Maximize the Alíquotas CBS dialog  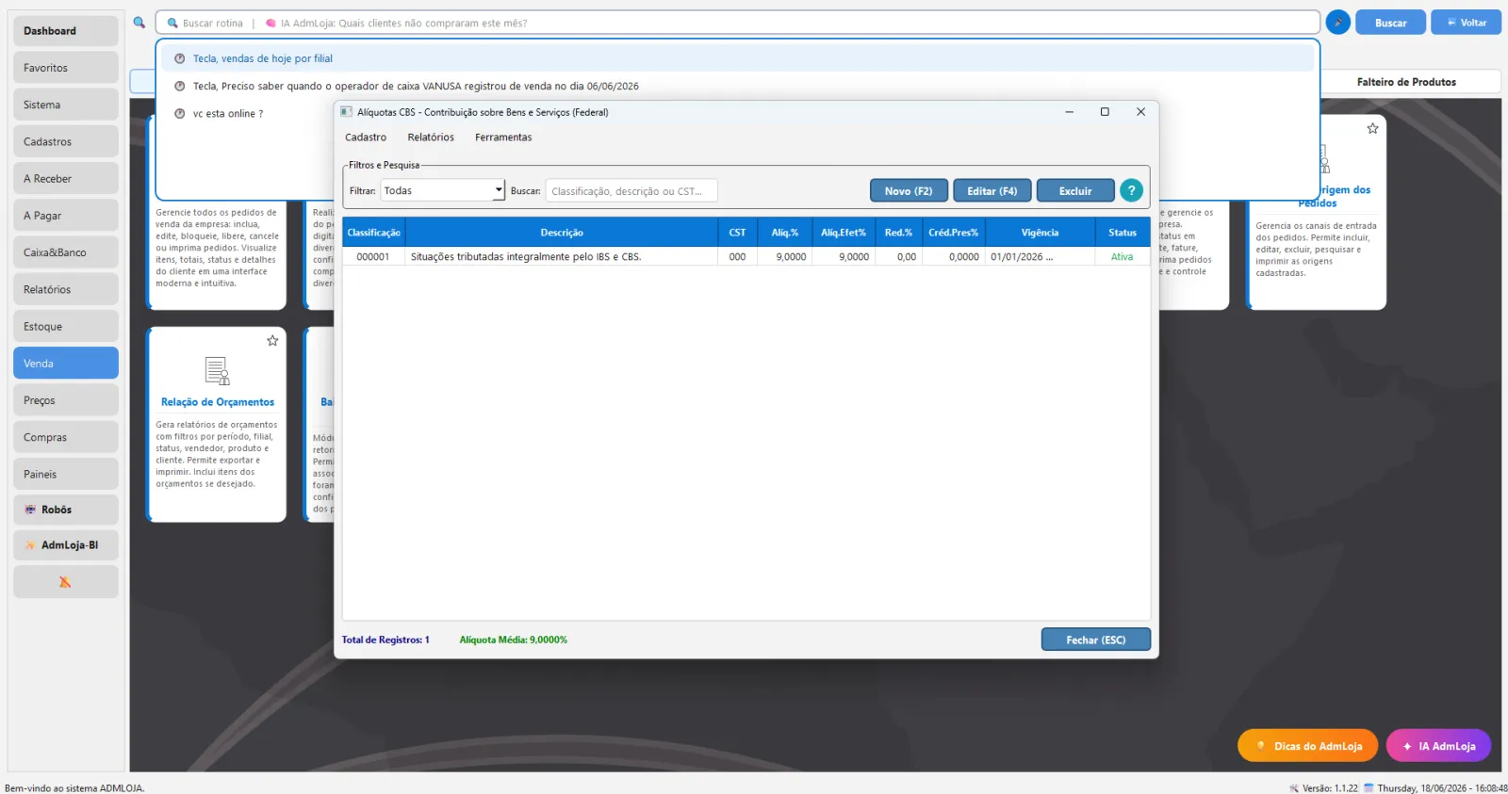click(1105, 112)
